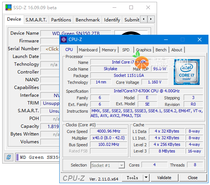
Task: Click the TRIM field in SSD-Z
Action: coord(50,103)
